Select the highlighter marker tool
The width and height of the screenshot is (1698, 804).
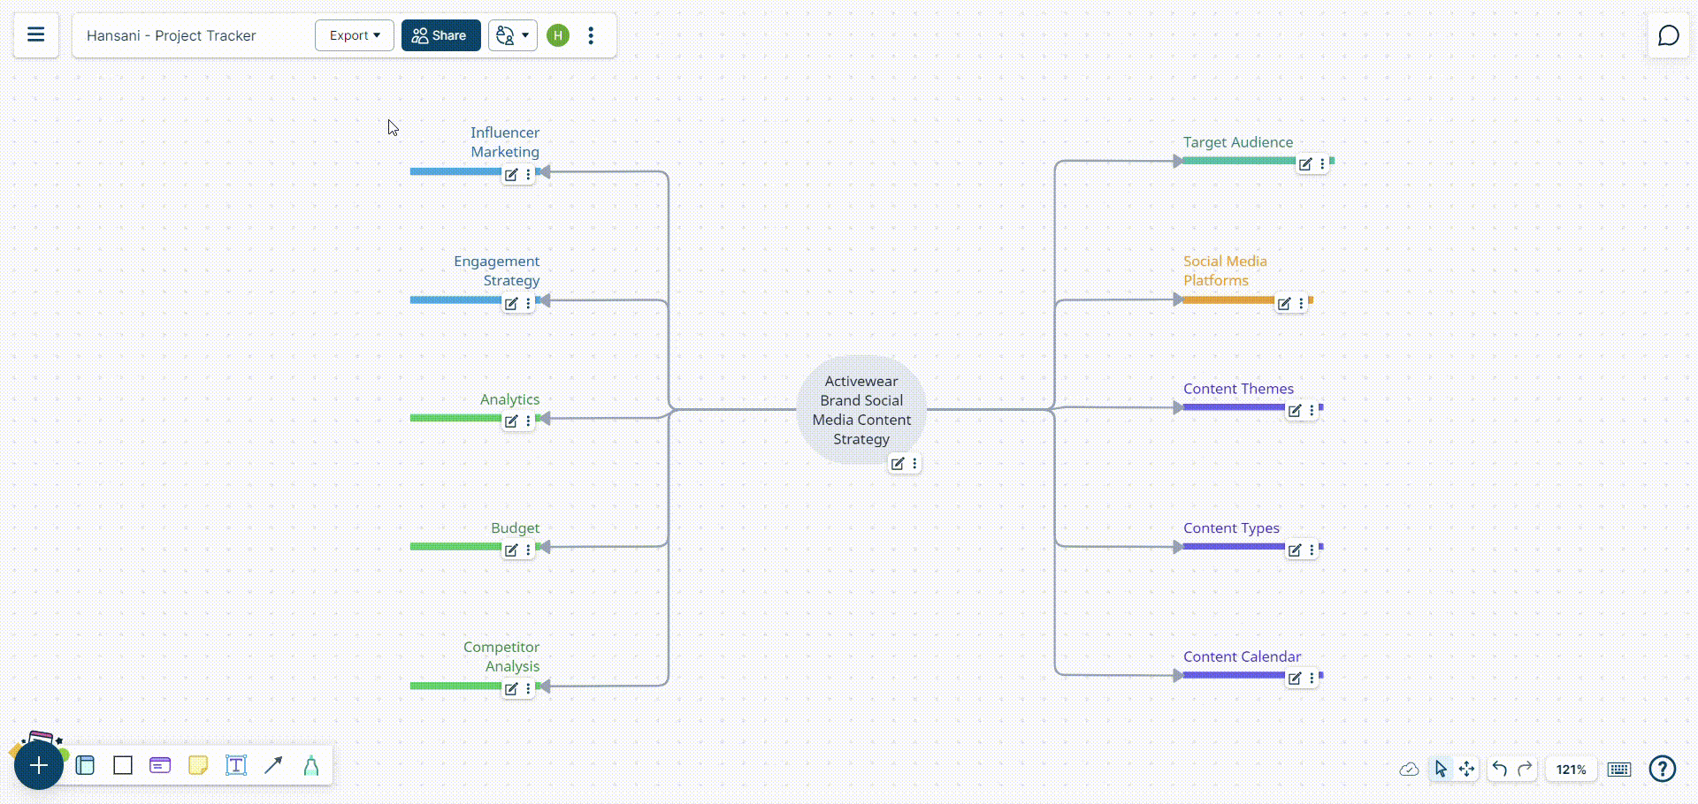tap(311, 765)
